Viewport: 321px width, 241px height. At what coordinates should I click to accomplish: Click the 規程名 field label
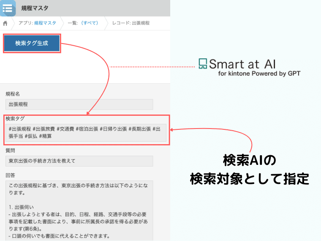pyautogui.click(x=13, y=94)
